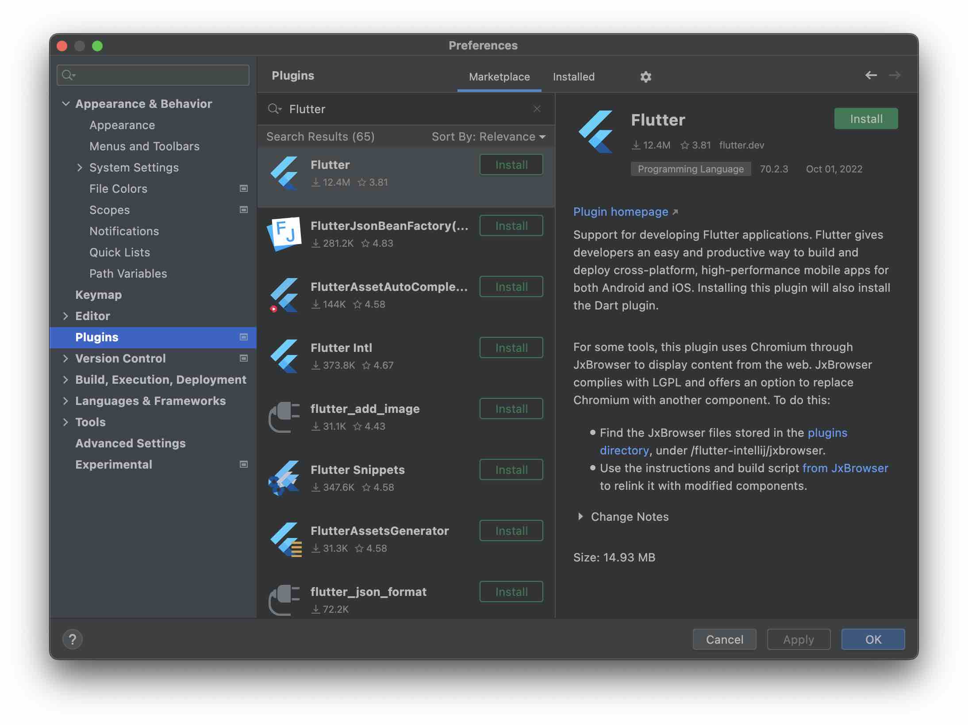Select the Flutter Snippets plugin icon
Screen dimensions: 968x725
(x=284, y=478)
